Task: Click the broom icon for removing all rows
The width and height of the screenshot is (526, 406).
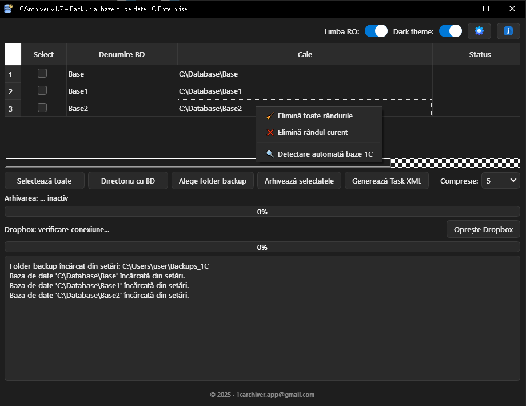Action: [x=268, y=116]
